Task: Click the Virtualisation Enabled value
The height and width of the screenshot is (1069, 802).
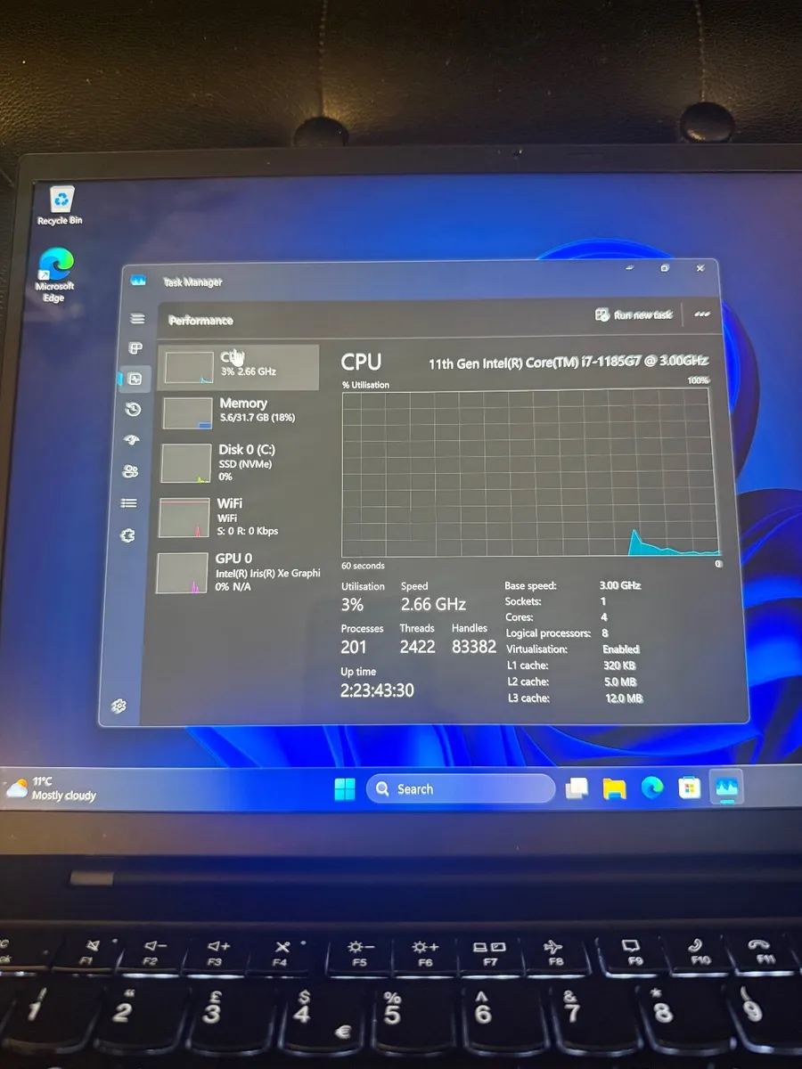Action: [621, 649]
